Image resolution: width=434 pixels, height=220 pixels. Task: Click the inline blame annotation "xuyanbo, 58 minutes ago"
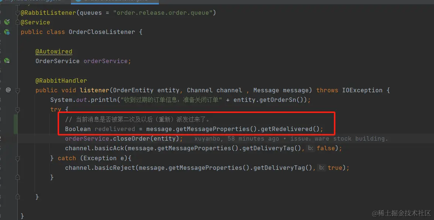pyautogui.click(x=236, y=139)
